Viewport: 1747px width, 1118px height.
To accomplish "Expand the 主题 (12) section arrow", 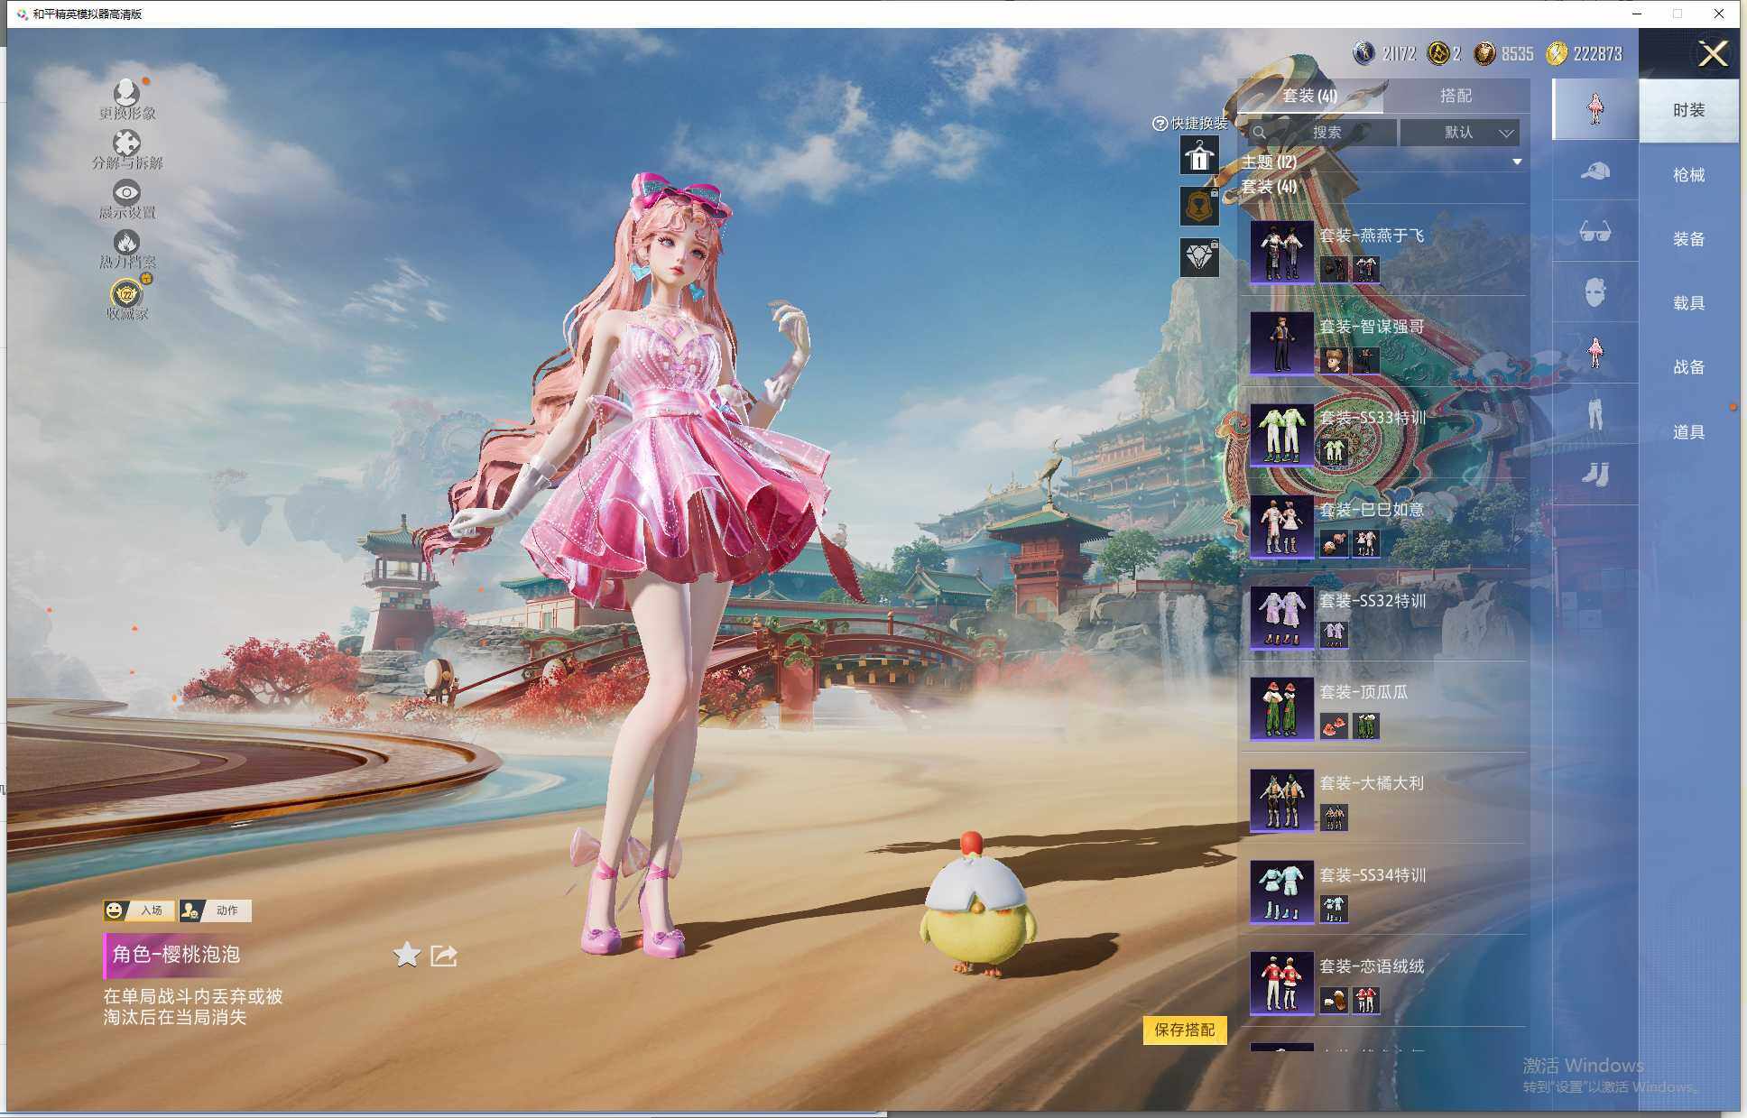I will [1517, 162].
